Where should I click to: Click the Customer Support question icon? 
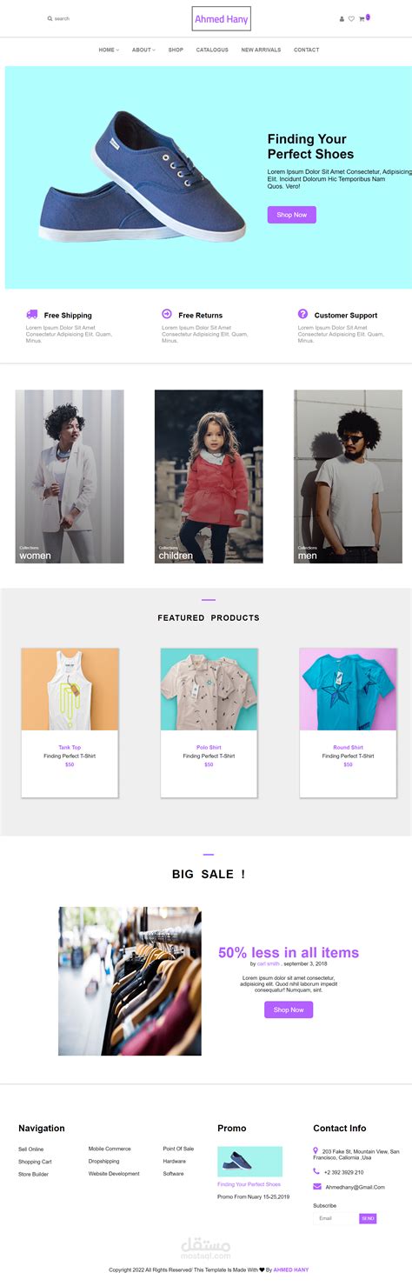point(302,314)
